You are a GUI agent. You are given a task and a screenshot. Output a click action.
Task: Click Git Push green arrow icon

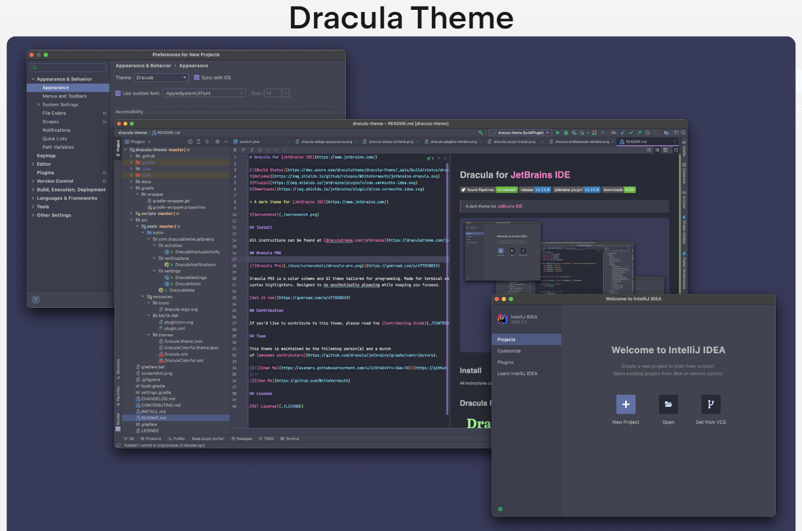click(x=639, y=133)
